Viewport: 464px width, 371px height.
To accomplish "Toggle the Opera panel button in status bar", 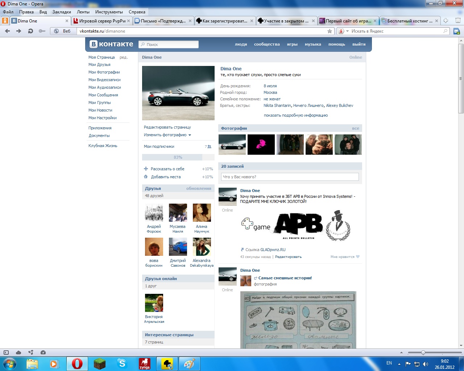I will [6, 353].
